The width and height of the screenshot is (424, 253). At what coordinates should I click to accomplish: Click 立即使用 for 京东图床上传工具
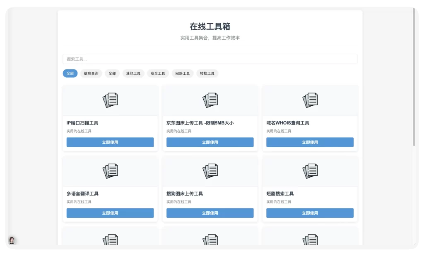210,142
